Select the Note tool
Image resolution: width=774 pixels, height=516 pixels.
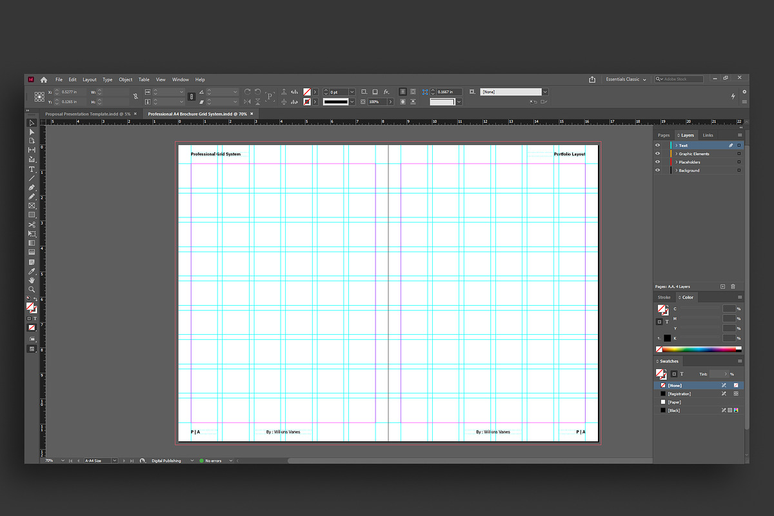tap(32, 262)
